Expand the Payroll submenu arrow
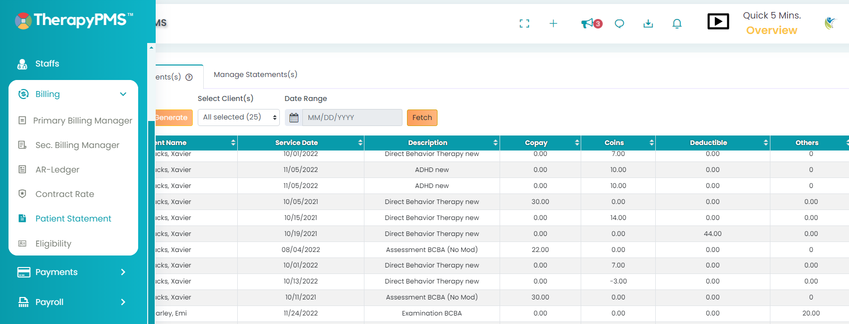The width and height of the screenshot is (849, 324). click(123, 302)
